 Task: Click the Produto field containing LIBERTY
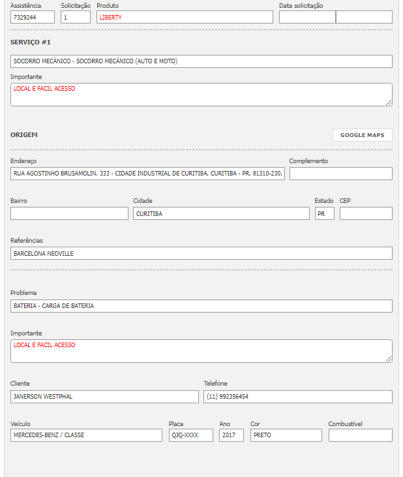click(185, 17)
